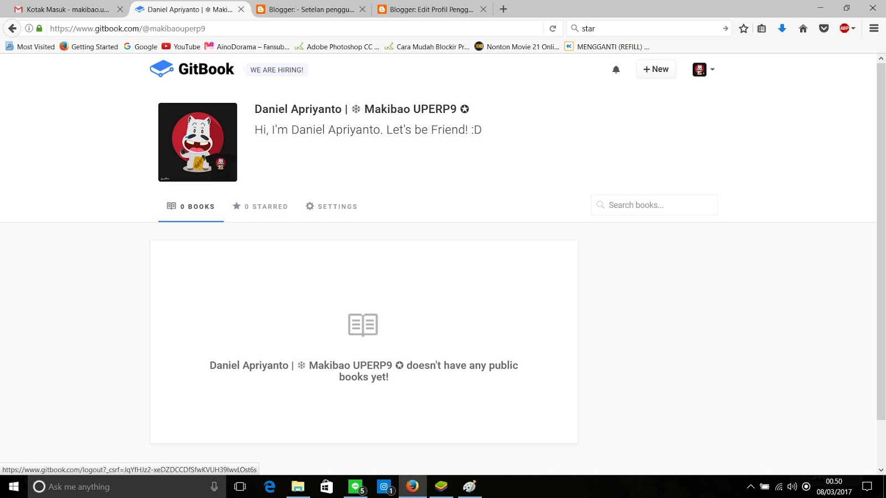Click the Pocket icon in toolbar
Viewport: 886px width, 498px height.
(x=824, y=28)
